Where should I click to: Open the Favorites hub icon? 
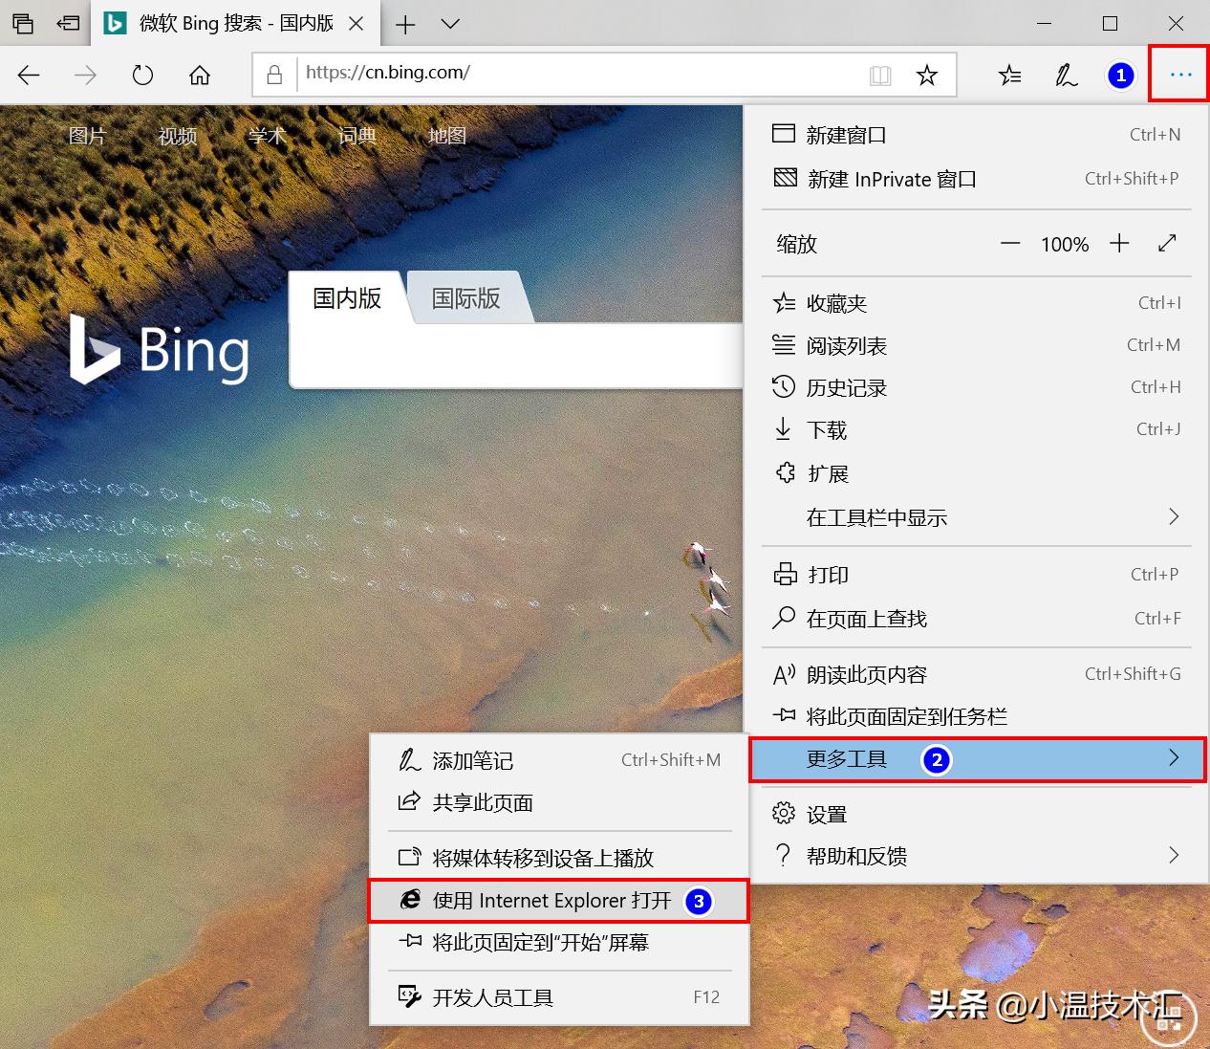[1008, 74]
